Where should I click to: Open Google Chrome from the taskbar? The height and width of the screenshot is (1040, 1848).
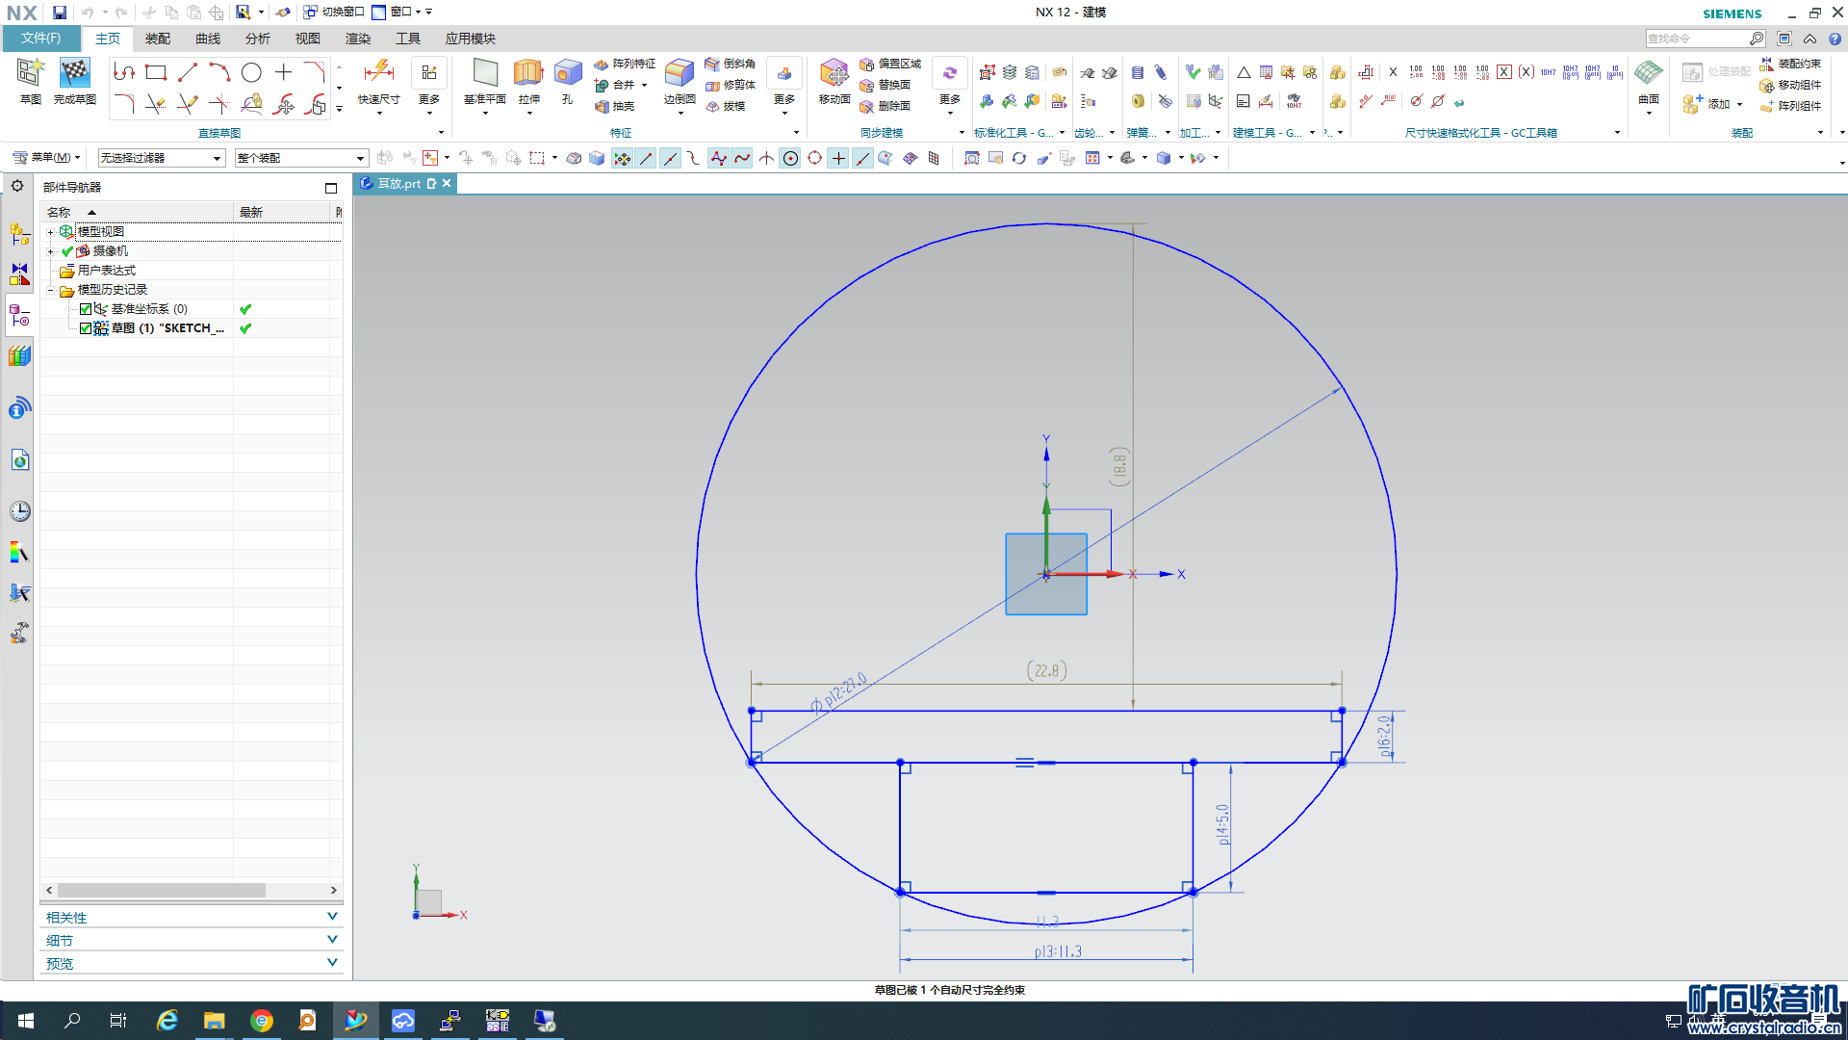[x=261, y=1021]
